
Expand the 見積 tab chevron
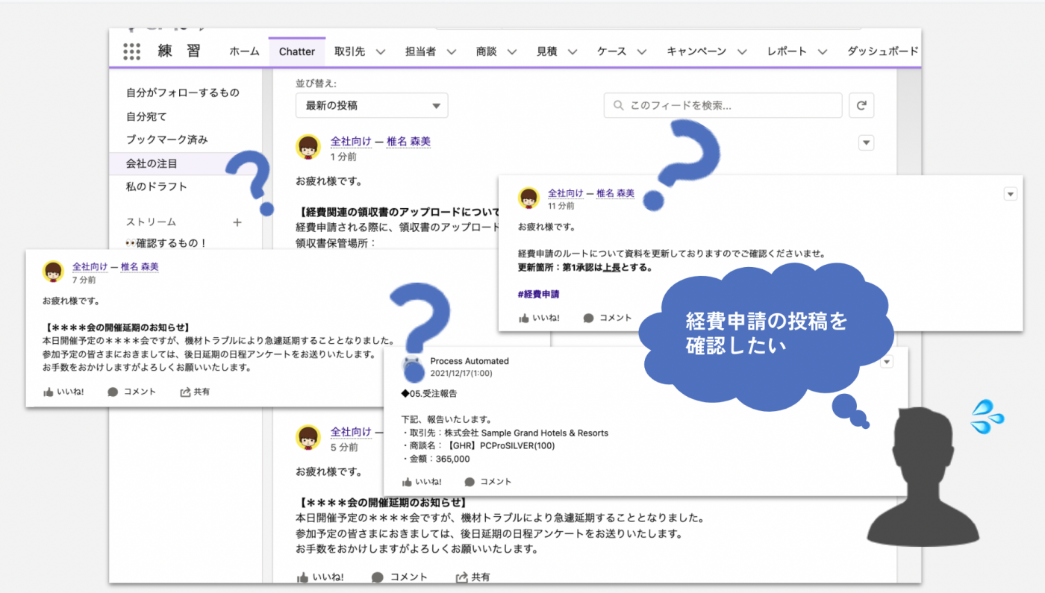point(573,52)
